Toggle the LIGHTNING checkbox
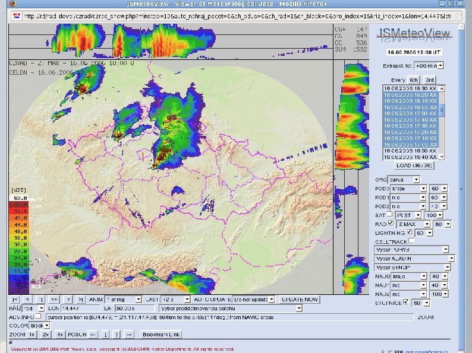Image resolution: width=472 pixels, height=353 pixels. pos(409,231)
